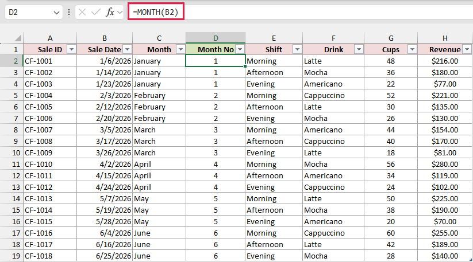This screenshot has height=262, width=473.
Task: Open Insert Function fx button
Action: (110, 12)
